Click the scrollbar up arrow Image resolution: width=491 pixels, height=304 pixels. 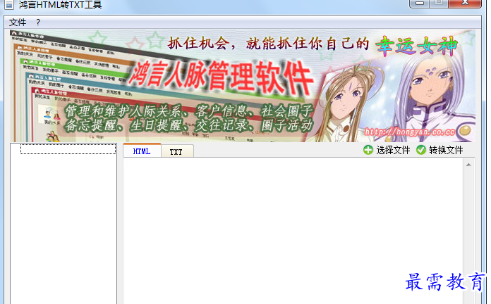468,165
